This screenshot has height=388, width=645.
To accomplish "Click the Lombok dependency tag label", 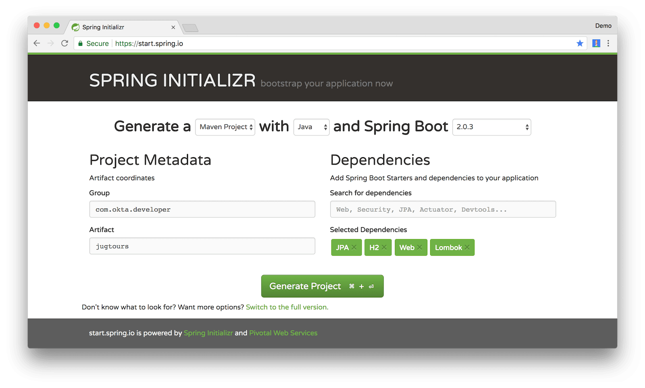I will coord(448,248).
